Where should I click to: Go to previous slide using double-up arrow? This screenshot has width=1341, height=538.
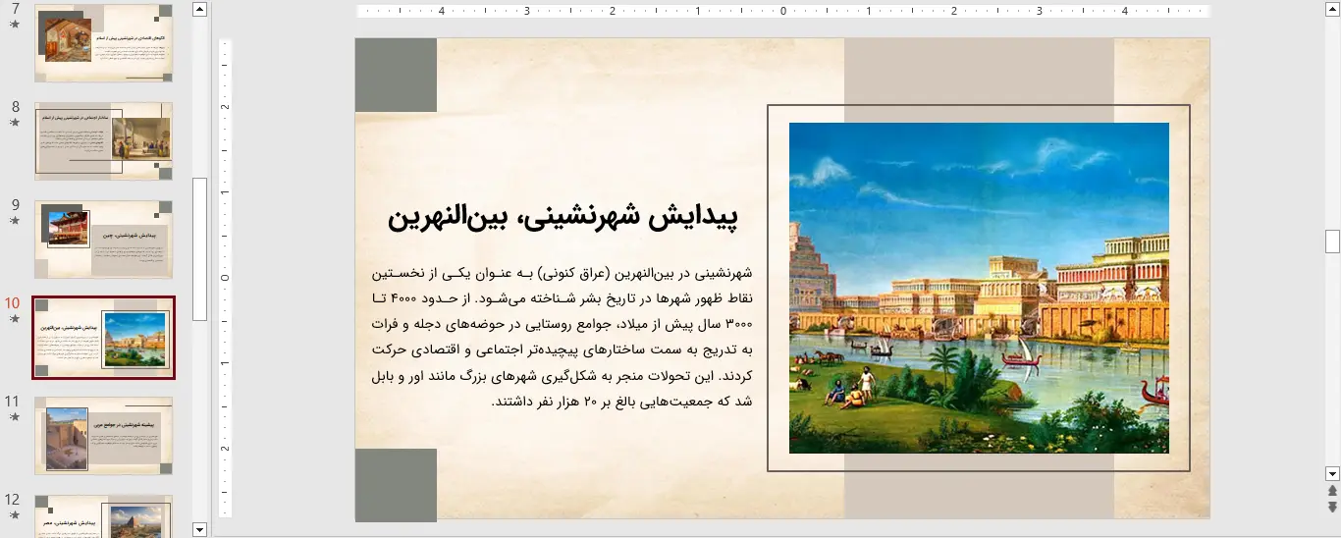click(1332, 490)
